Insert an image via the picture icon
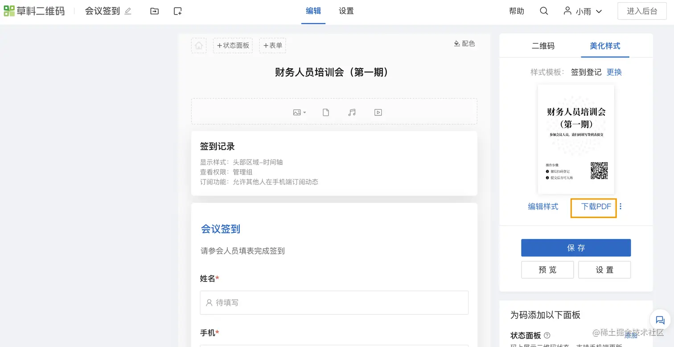The width and height of the screenshot is (674, 347). coord(297,112)
